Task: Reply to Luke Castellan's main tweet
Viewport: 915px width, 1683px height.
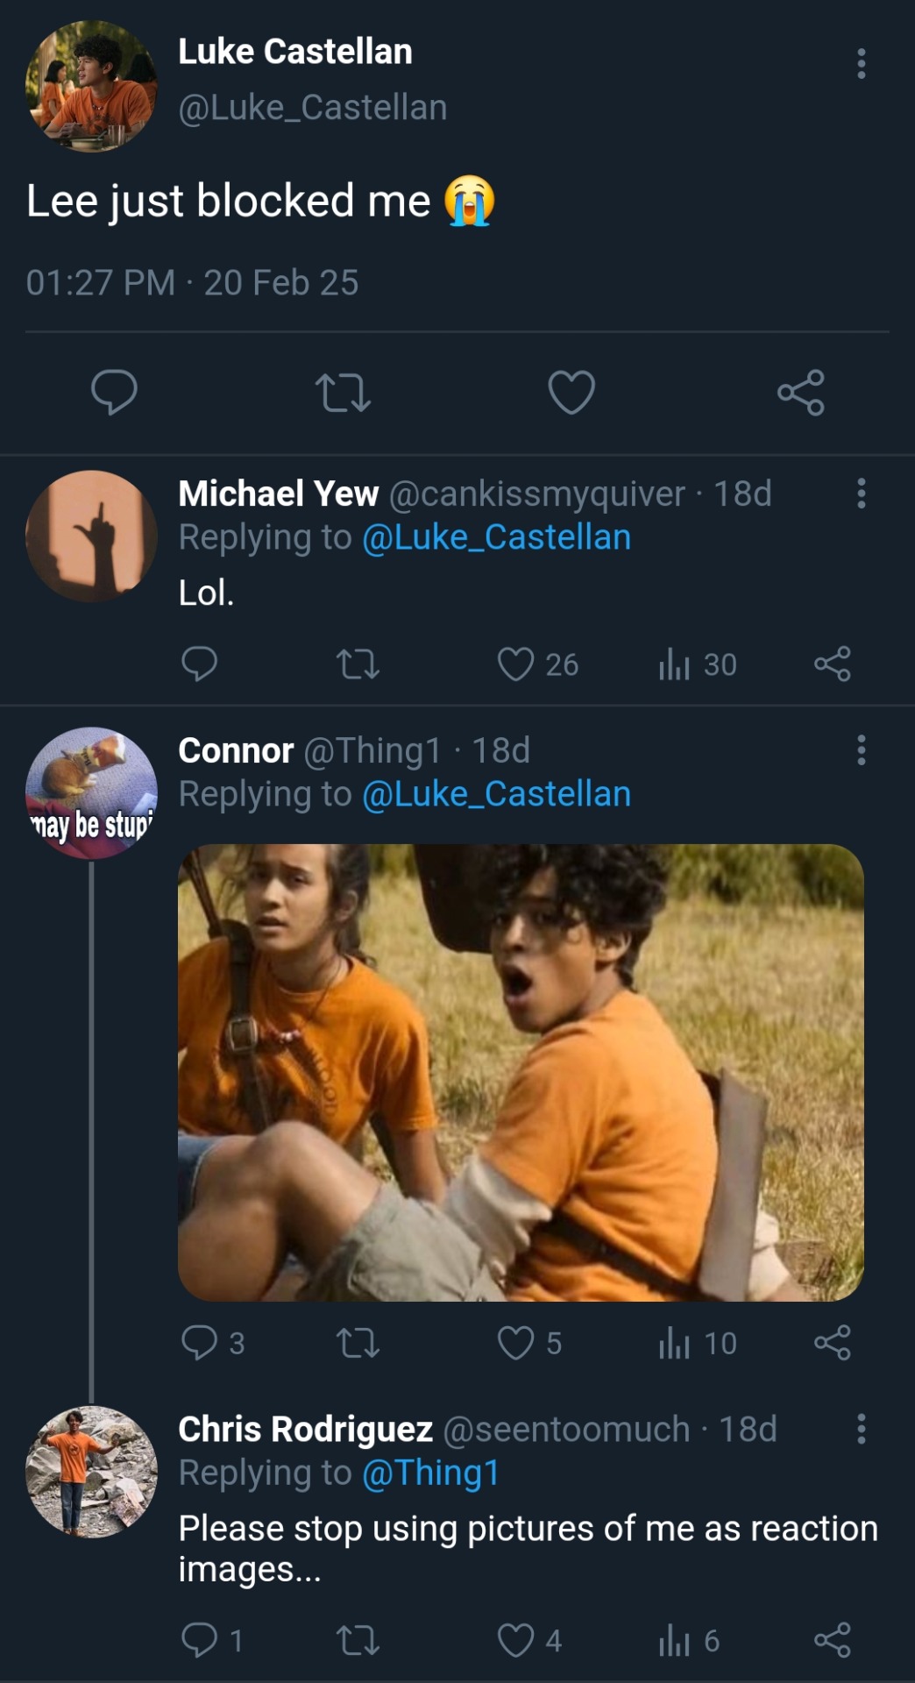Action: click(114, 392)
